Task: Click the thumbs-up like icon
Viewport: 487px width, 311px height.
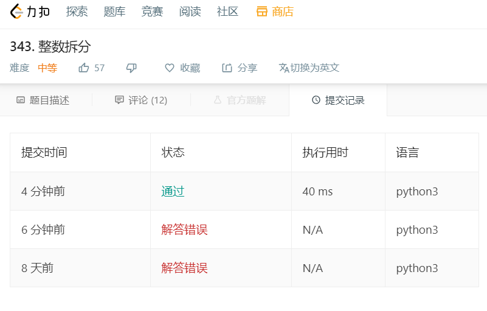Action: [x=83, y=68]
